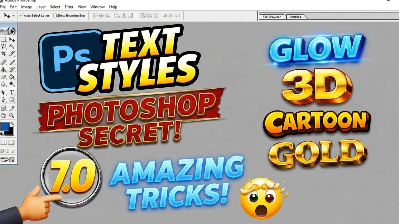Select the Clone Stamp tool

coord(3,70)
